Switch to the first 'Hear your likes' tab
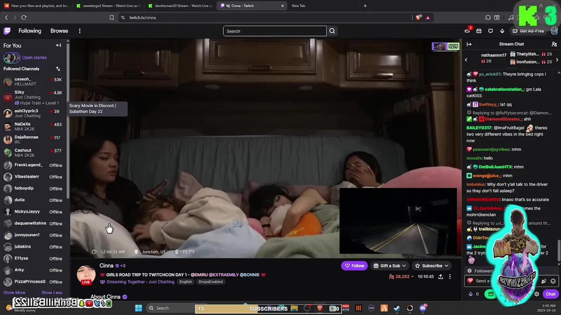 (36, 6)
